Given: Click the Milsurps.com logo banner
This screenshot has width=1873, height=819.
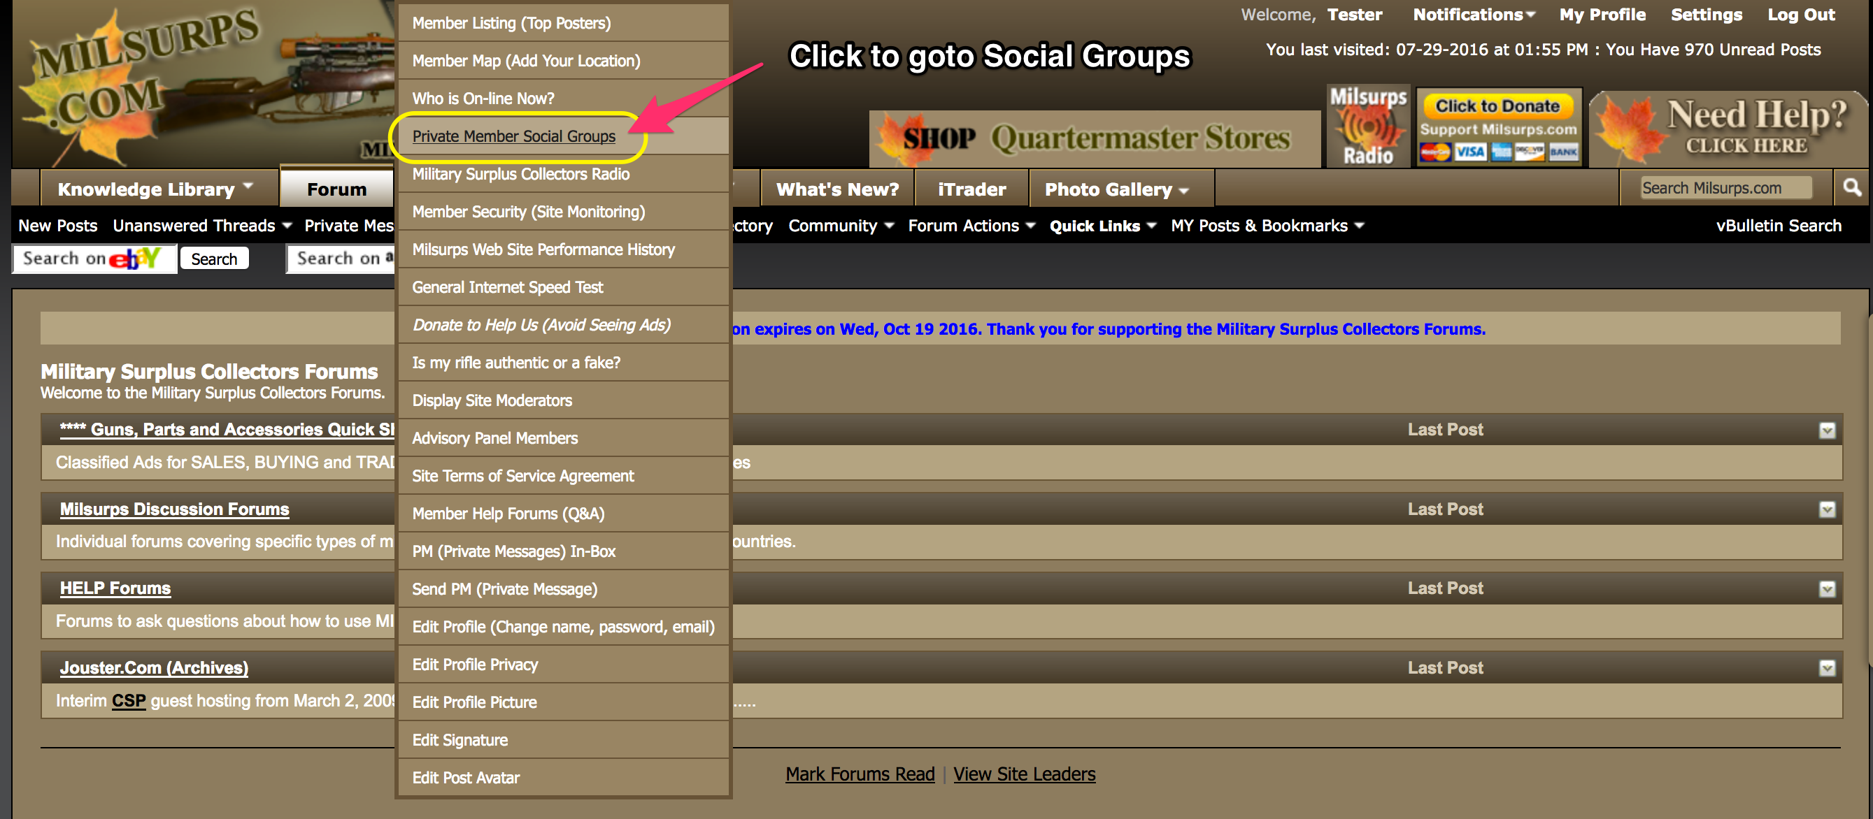Looking at the screenshot, I should click(x=204, y=84).
